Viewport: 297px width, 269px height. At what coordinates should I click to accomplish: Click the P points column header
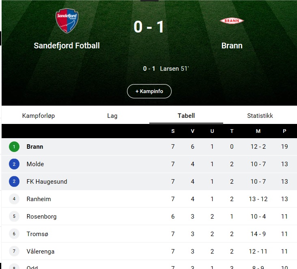coord(284,131)
